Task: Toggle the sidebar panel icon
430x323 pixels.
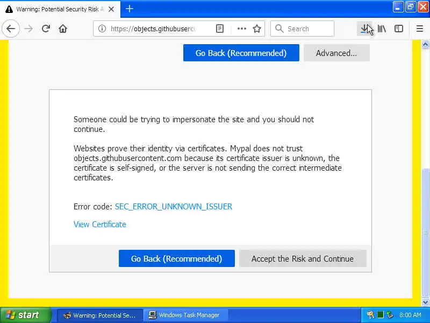Action: tap(398, 29)
